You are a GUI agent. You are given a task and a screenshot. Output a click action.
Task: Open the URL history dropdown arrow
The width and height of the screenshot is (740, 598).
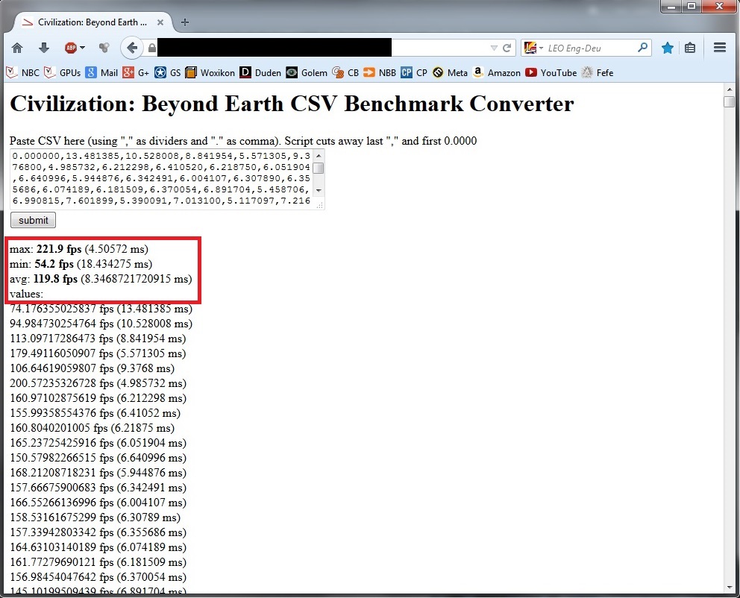(x=494, y=48)
